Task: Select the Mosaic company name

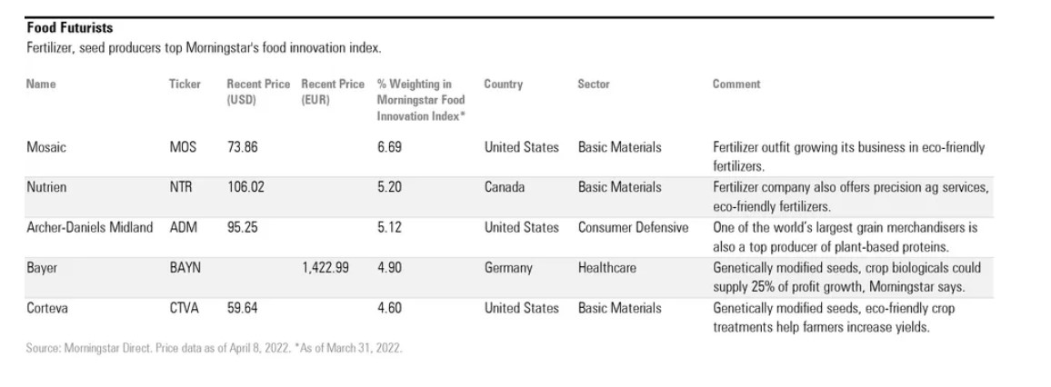Action: tap(46, 147)
